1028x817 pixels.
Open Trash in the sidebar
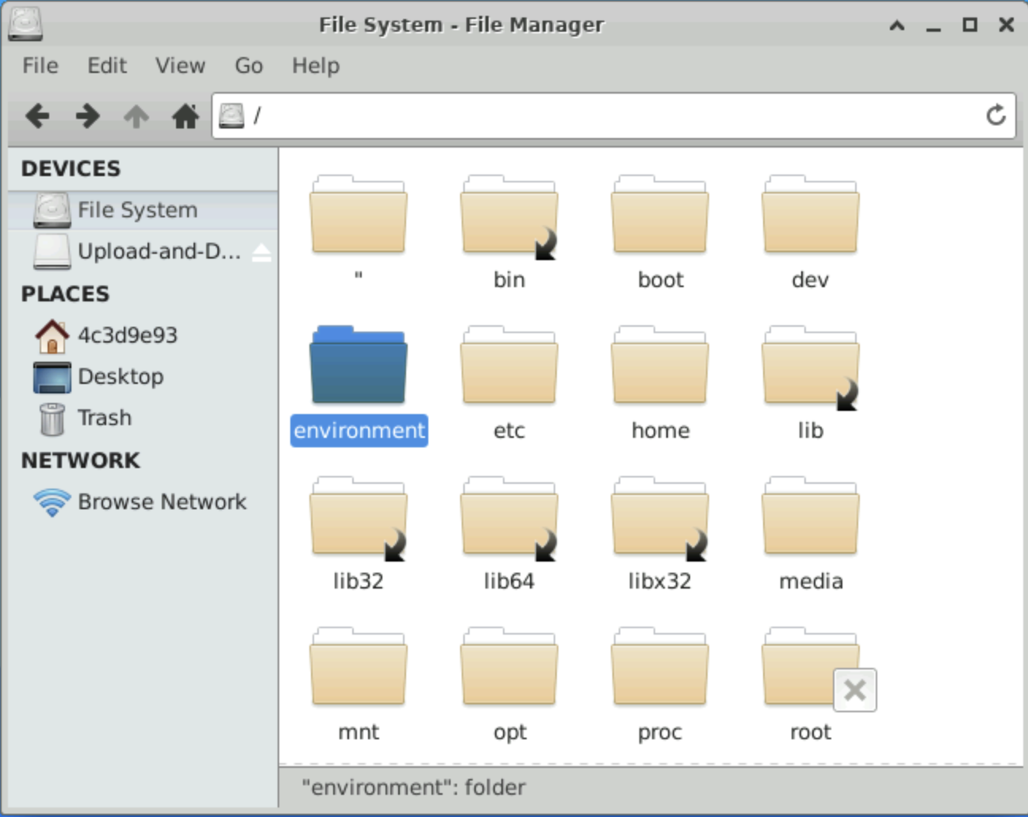tap(103, 418)
